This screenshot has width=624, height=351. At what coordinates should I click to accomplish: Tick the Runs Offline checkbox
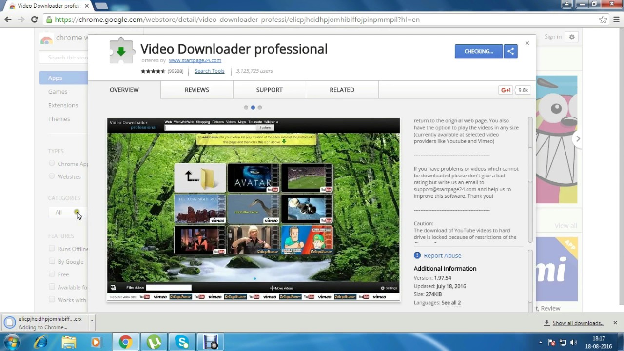[52, 248]
